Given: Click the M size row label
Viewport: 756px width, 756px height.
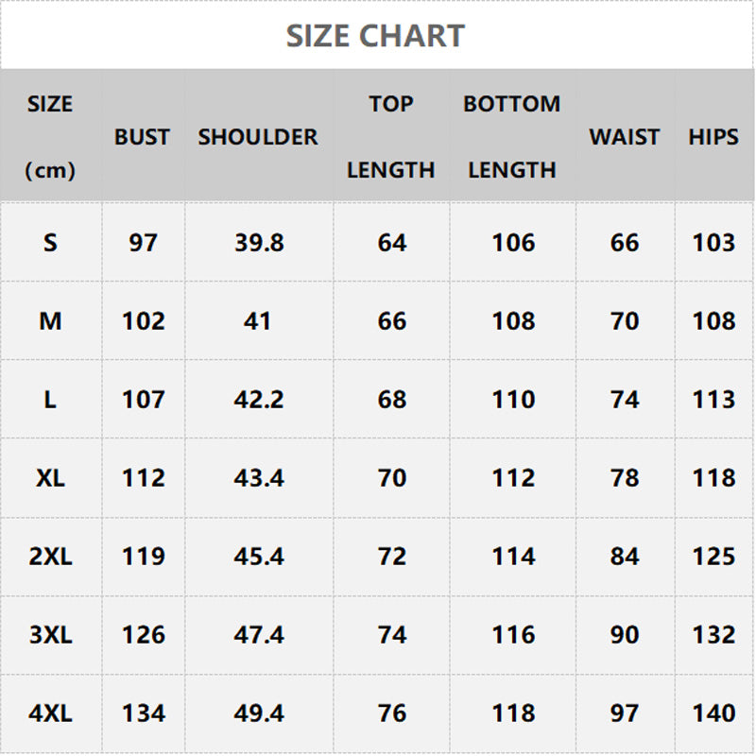Looking at the screenshot, I should point(50,321).
